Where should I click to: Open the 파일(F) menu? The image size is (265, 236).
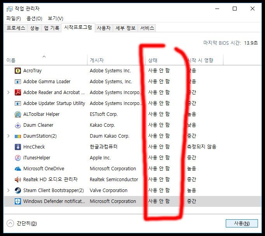[x=14, y=18]
